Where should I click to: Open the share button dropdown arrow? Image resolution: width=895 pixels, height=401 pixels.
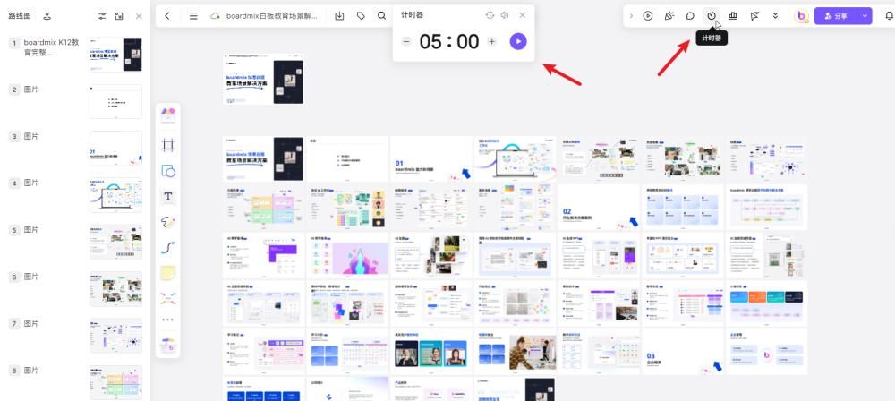[865, 16]
